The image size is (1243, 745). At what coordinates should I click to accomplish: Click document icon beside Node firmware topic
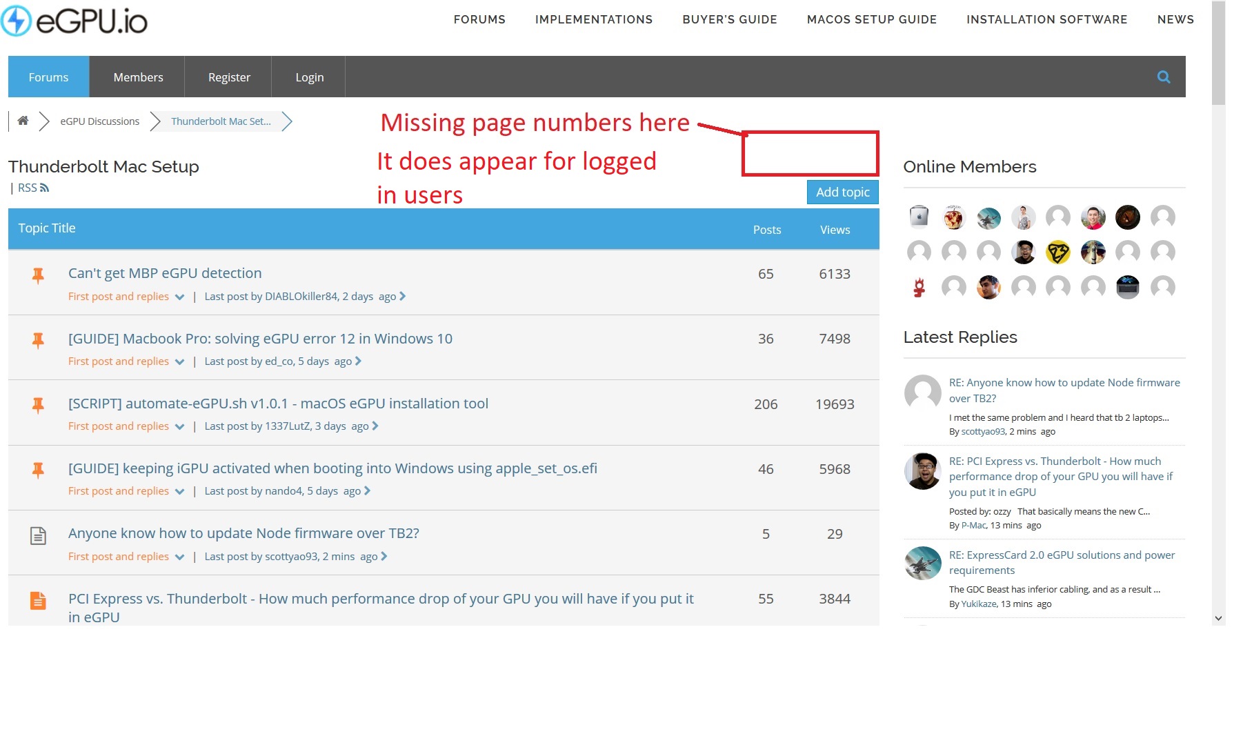tap(38, 536)
